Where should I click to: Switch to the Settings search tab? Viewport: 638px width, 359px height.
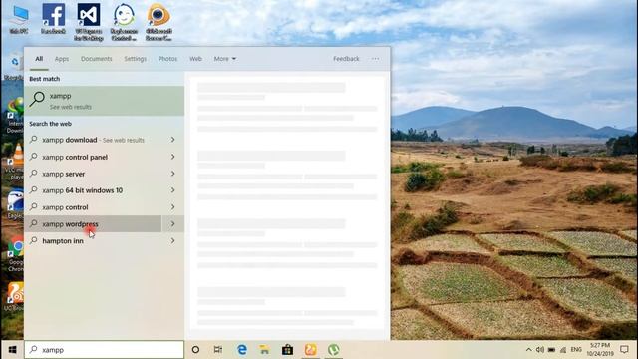click(x=136, y=59)
